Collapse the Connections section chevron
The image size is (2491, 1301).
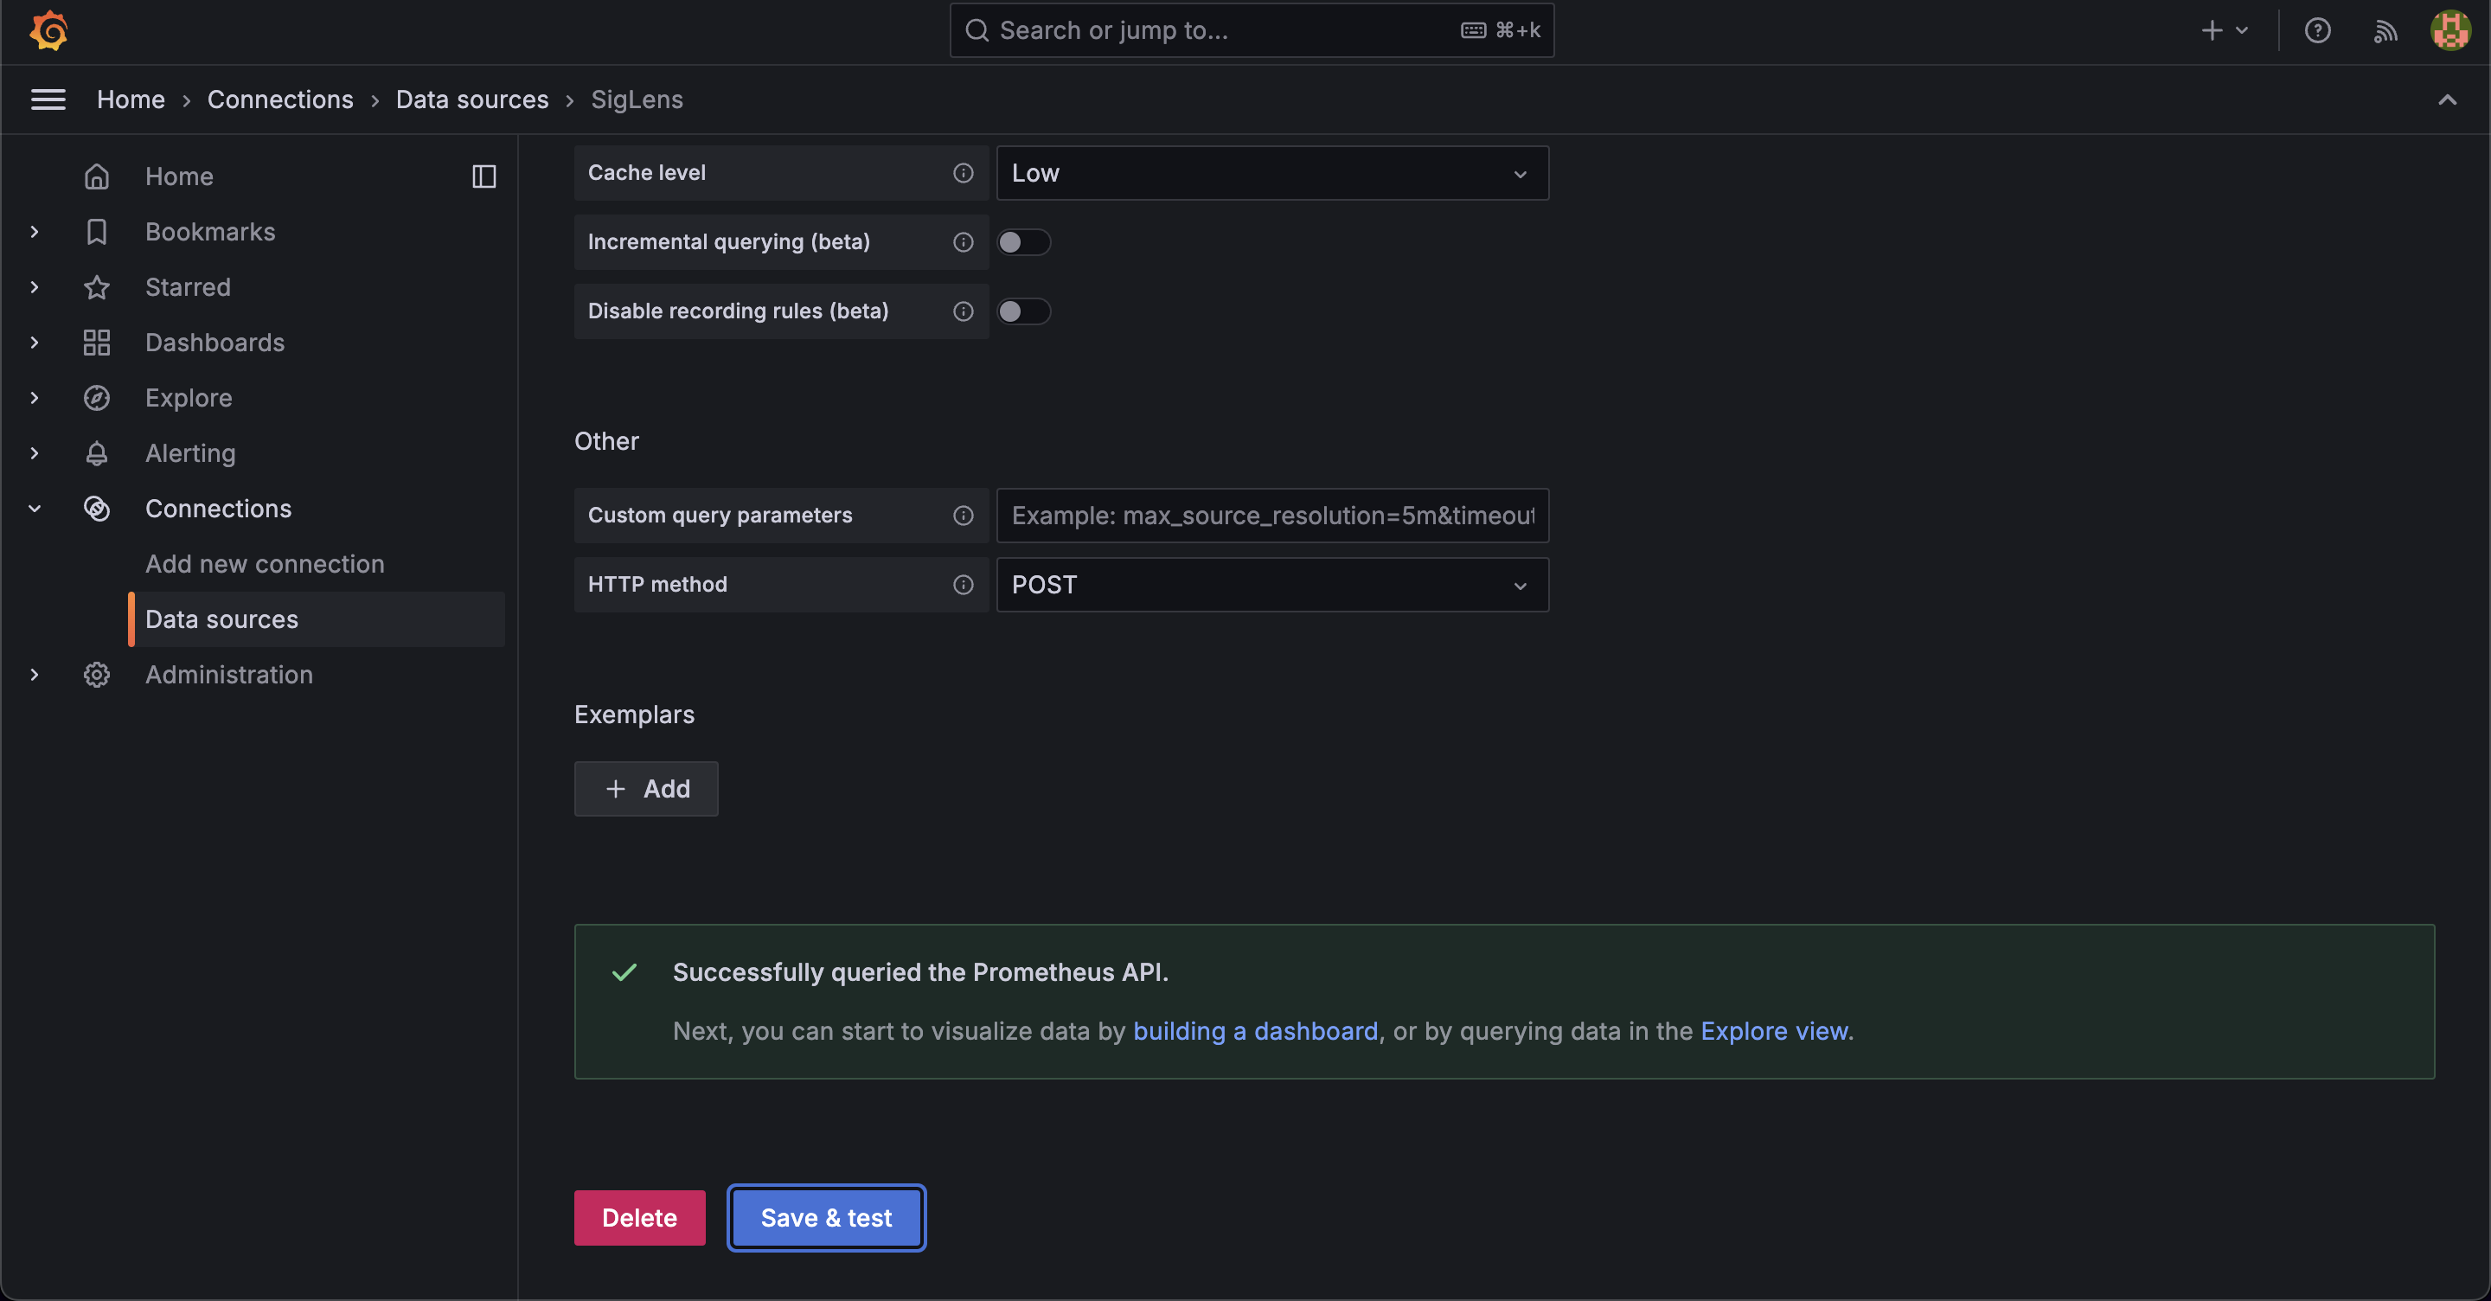click(35, 509)
